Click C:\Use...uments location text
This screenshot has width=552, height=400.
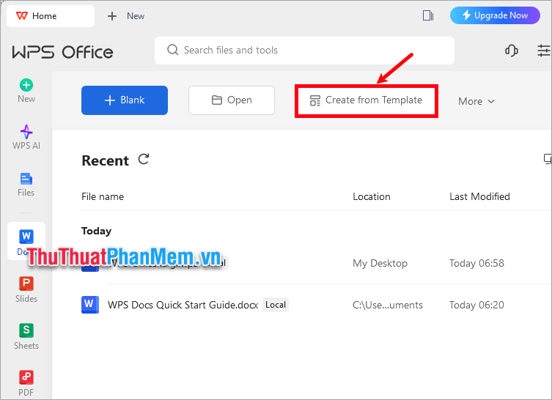point(388,305)
